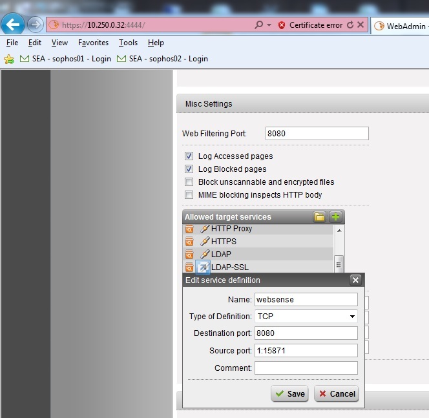Open SEA - sophos02 - Login favorite
Viewport: 429px width, 418px height.
pos(162,59)
